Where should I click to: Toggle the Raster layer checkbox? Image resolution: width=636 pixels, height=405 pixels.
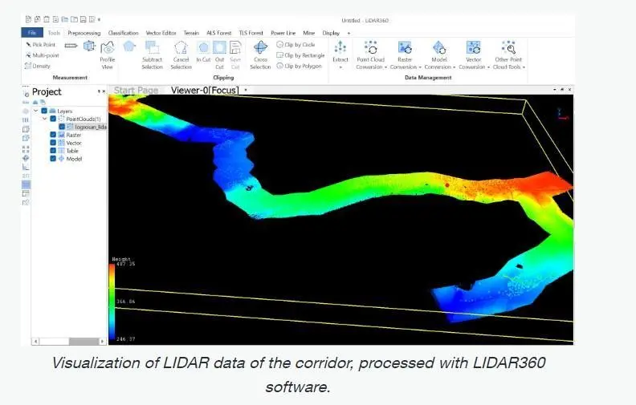click(x=53, y=135)
